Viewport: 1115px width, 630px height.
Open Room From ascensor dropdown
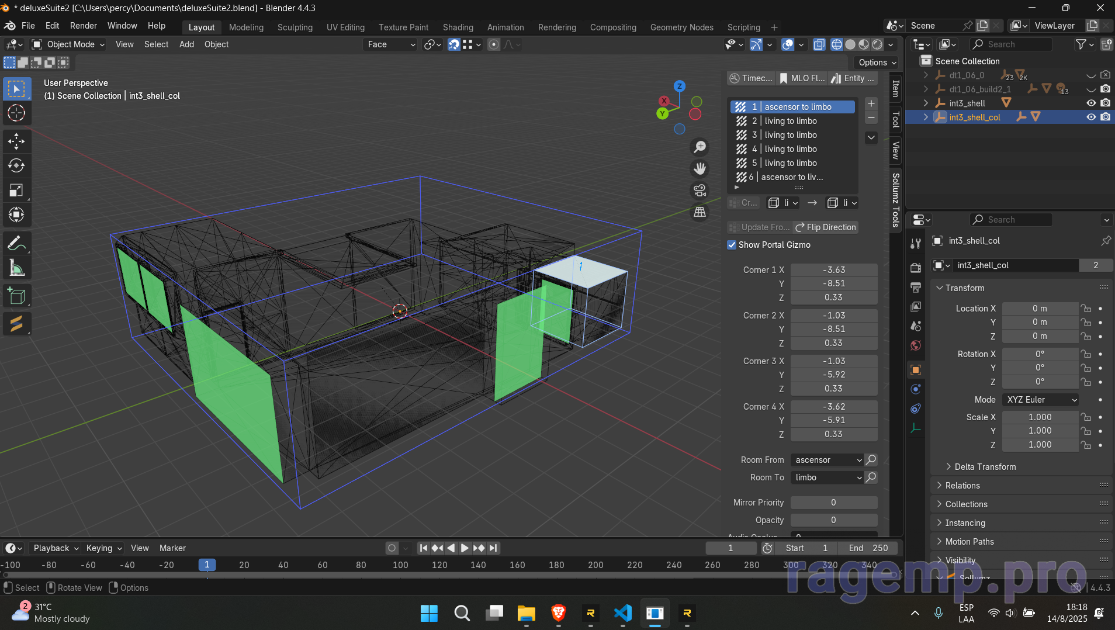[x=827, y=460]
